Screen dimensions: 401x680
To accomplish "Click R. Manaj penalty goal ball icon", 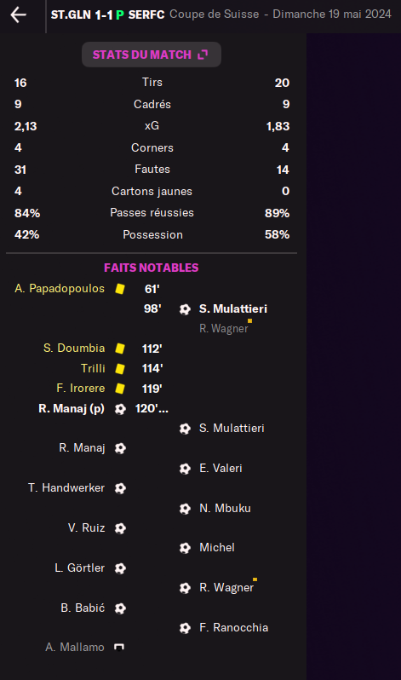I will [x=120, y=409].
